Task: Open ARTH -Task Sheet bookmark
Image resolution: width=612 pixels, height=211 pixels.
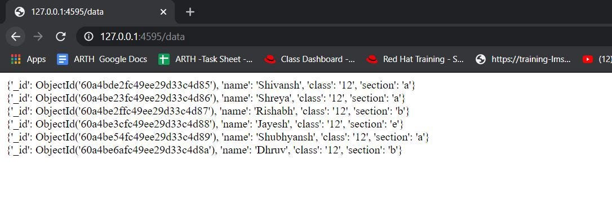Action: click(x=206, y=59)
